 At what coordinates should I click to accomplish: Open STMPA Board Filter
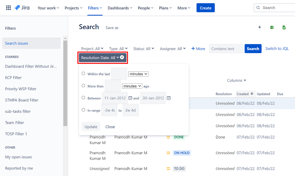(x=22, y=100)
